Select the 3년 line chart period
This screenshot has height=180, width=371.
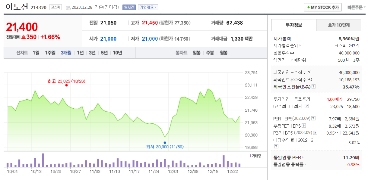92,53
